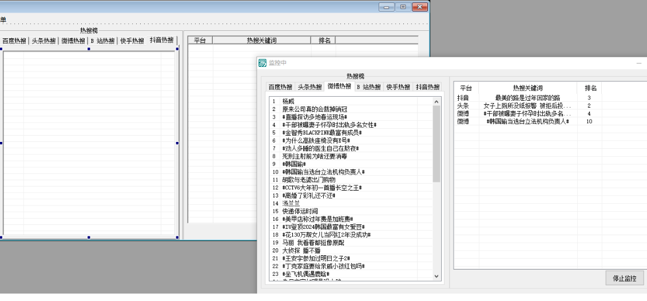
Task: Close the background designer window
Action: tap(420, 7)
